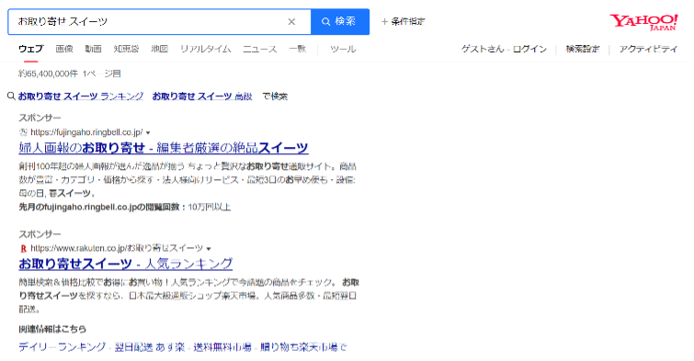Select the ウェブ tab

tap(31, 49)
